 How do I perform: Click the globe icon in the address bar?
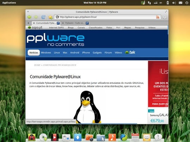(x=57, y=17)
